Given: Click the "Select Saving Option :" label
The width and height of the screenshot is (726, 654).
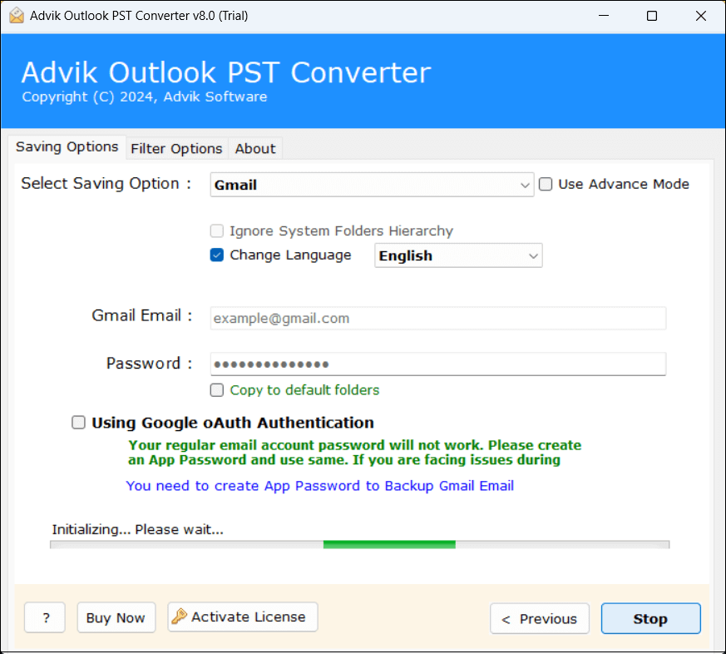Looking at the screenshot, I should (x=106, y=183).
